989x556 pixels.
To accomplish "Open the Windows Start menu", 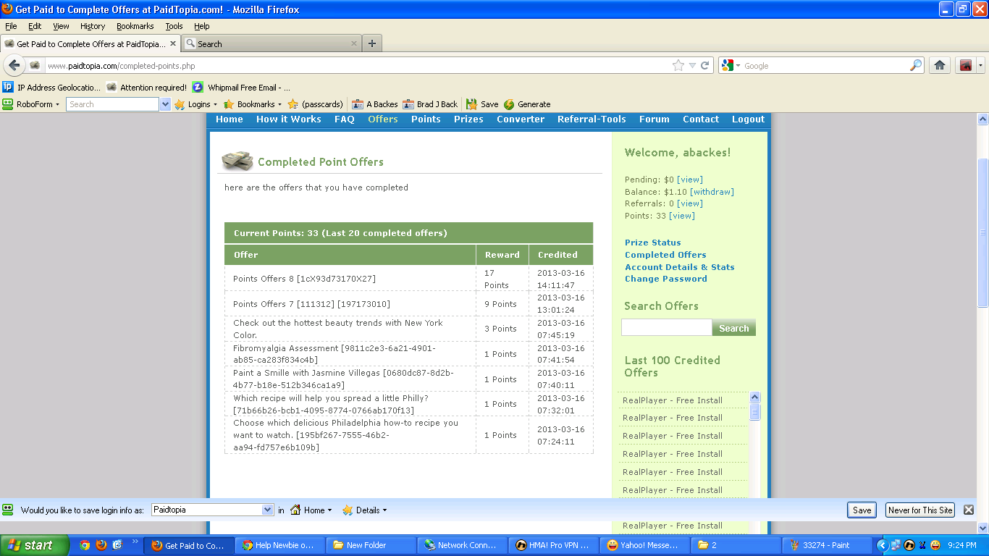I will click(x=35, y=545).
